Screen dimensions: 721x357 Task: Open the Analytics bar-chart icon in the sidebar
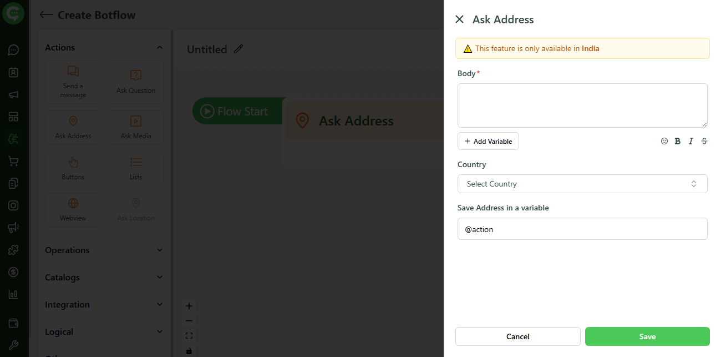(x=13, y=294)
